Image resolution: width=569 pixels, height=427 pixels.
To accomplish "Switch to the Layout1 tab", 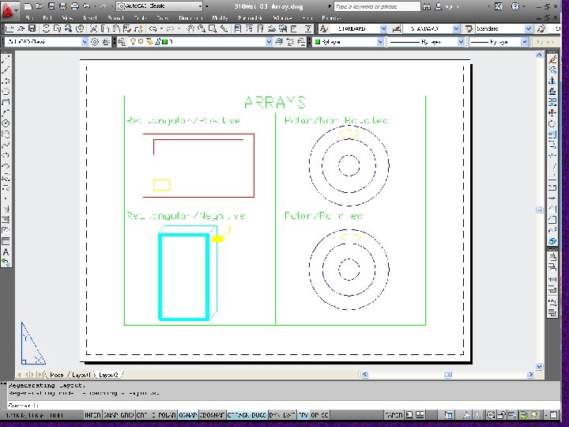I will pos(81,375).
